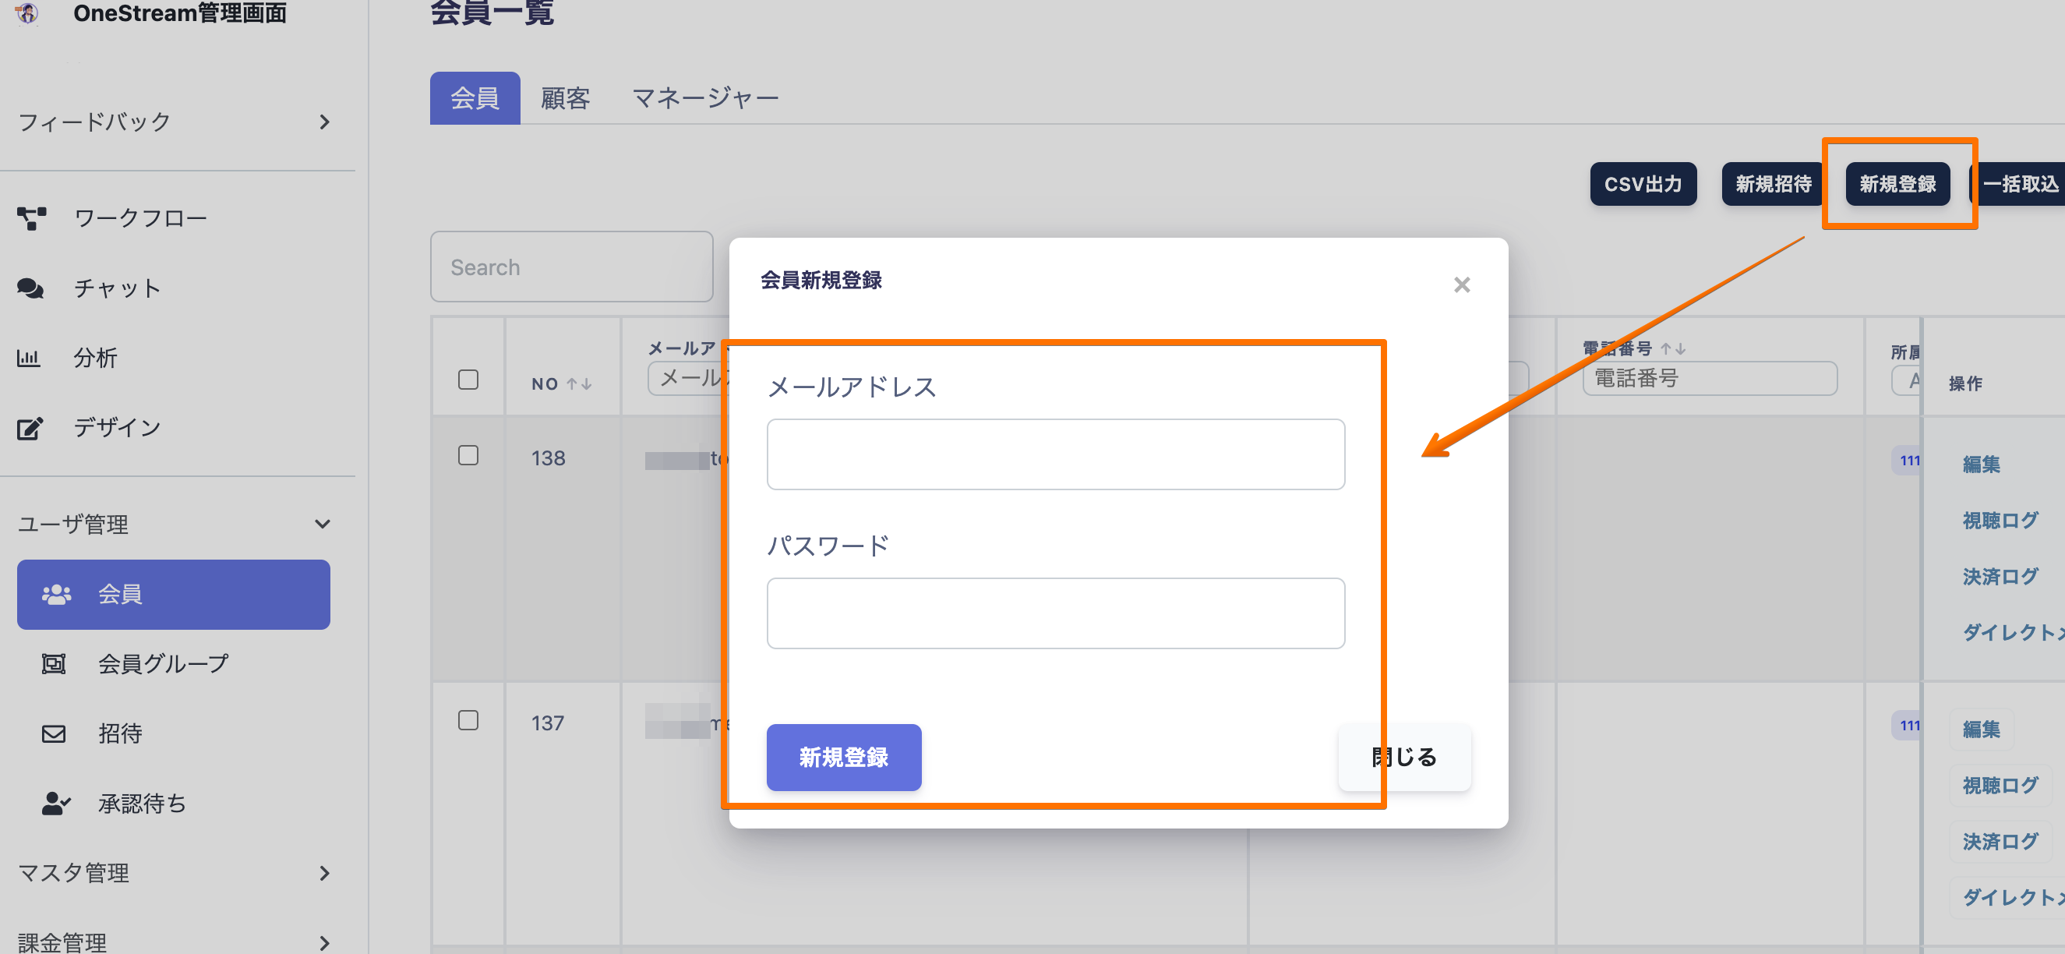Click the analytics bar chart icon
Viewport: 2065px width, 954px height.
pos(29,358)
